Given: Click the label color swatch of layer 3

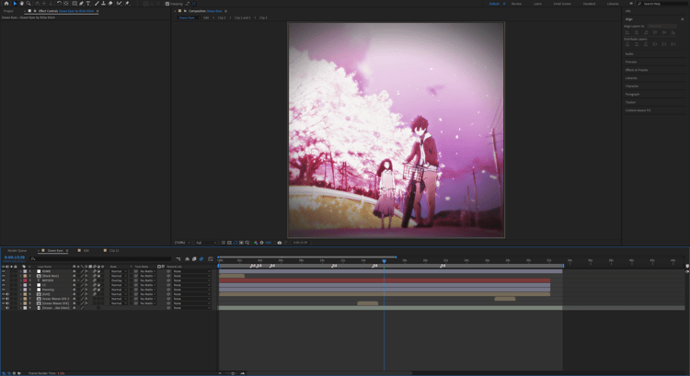Looking at the screenshot, I should (25, 280).
